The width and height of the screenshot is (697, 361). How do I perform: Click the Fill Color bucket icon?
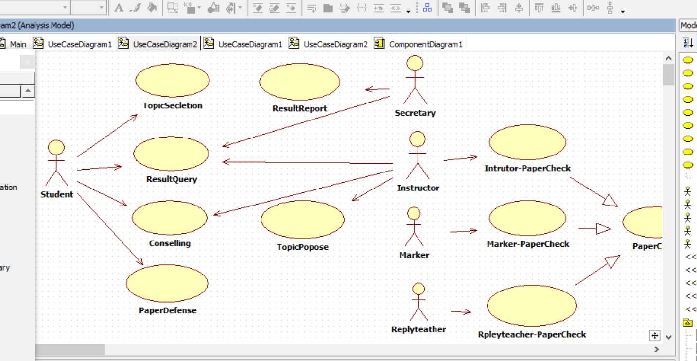pyautogui.click(x=152, y=8)
